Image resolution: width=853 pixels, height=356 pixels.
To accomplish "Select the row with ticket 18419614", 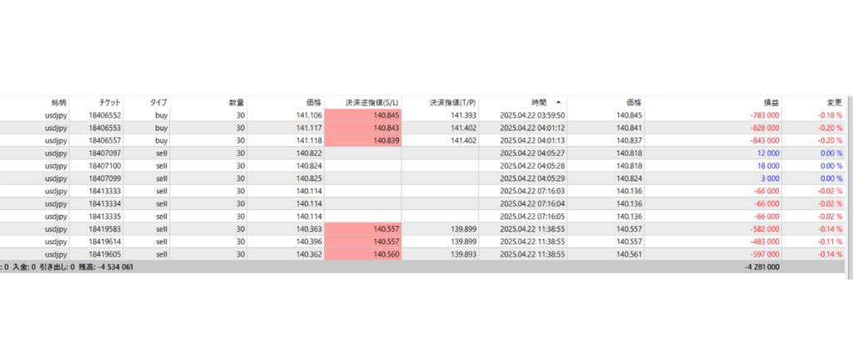I will [422, 242].
